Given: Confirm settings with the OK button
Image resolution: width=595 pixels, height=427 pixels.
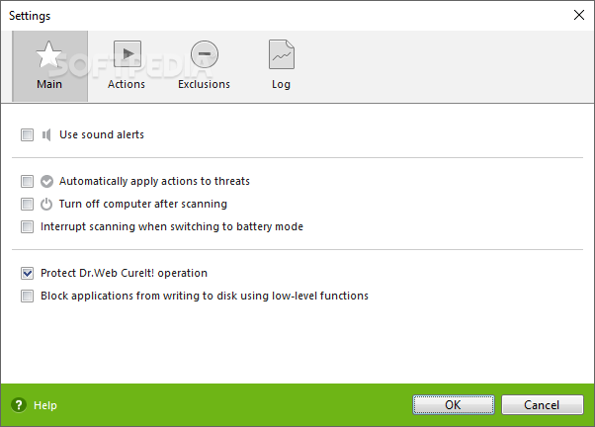Looking at the screenshot, I should pyautogui.click(x=454, y=405).
